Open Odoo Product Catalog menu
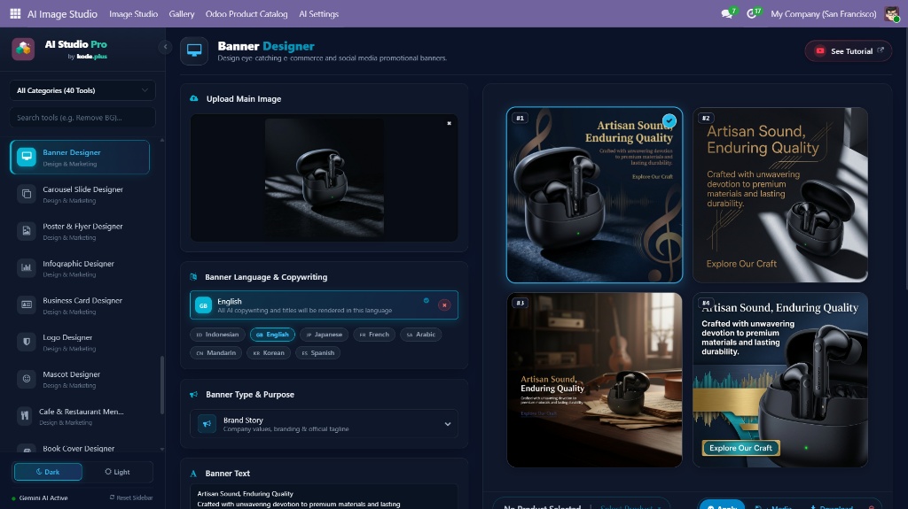 [247, 14]
